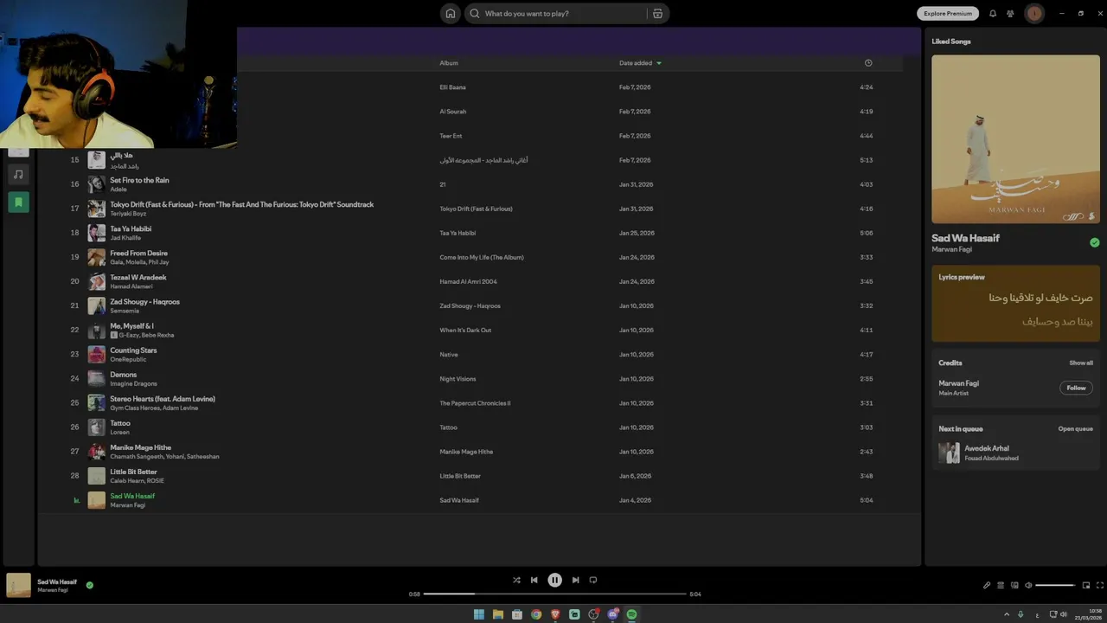Open Connect to a device icon

click(1014, 585)
